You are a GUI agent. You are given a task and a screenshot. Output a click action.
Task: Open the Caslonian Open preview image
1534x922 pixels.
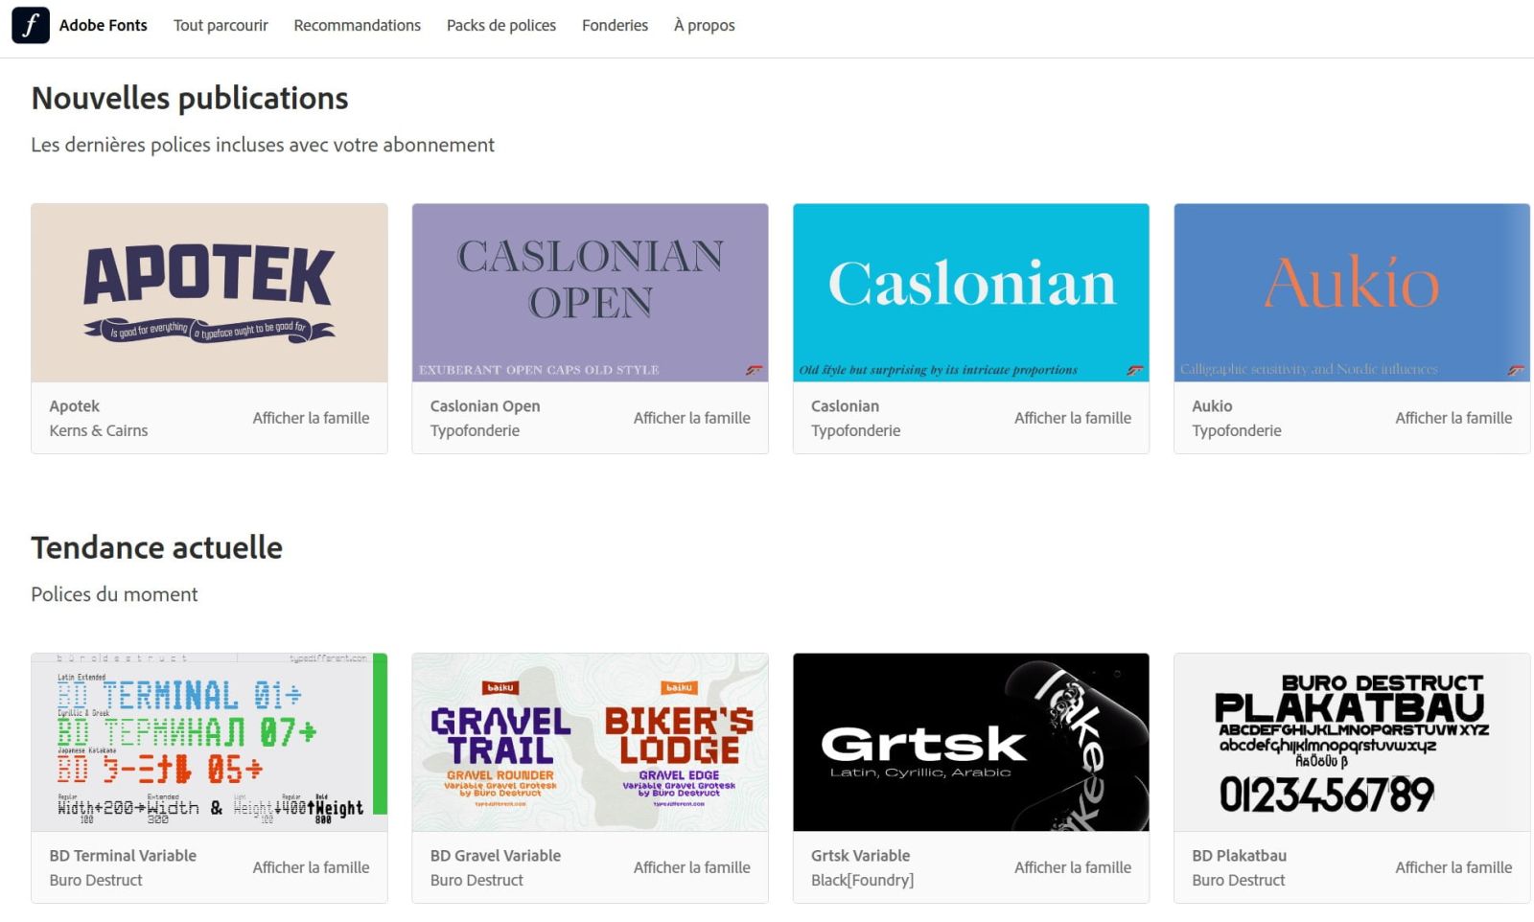590,292
